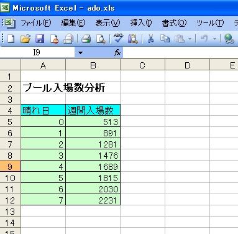Image resolution: width=238 pixels, height=234 pixels.
Task: Click the Undo arrow icon
Action: (204, 39)
